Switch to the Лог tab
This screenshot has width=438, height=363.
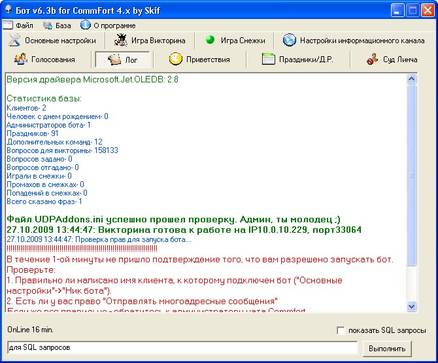click(x=124, y=60)
